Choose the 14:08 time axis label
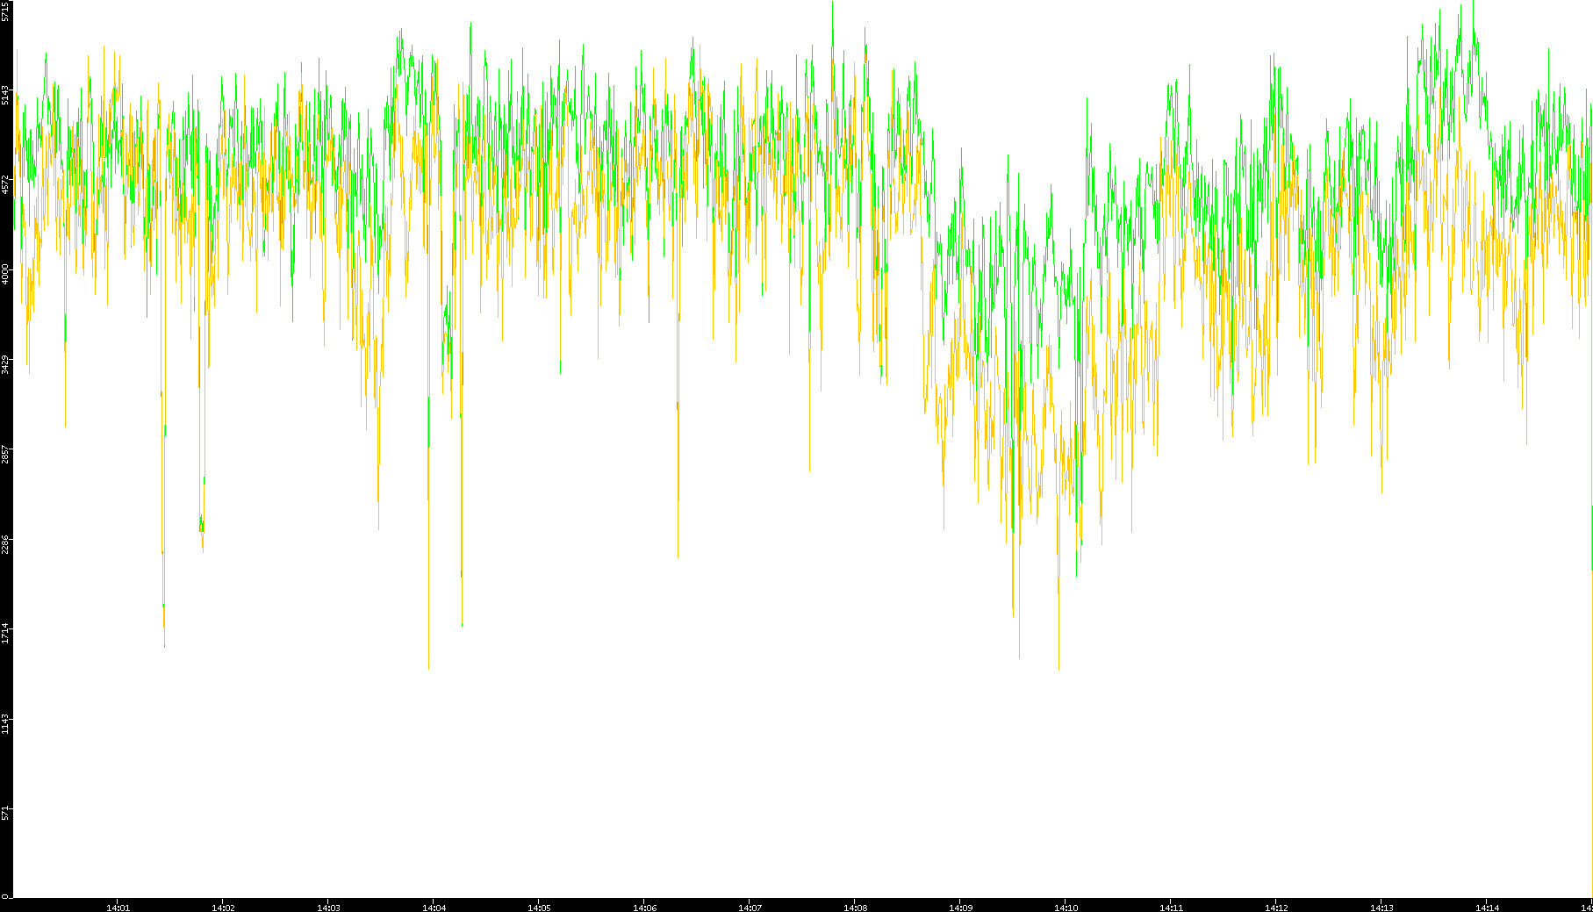Viewport: 1593px width, 912px height. click(x=855, y=908)
